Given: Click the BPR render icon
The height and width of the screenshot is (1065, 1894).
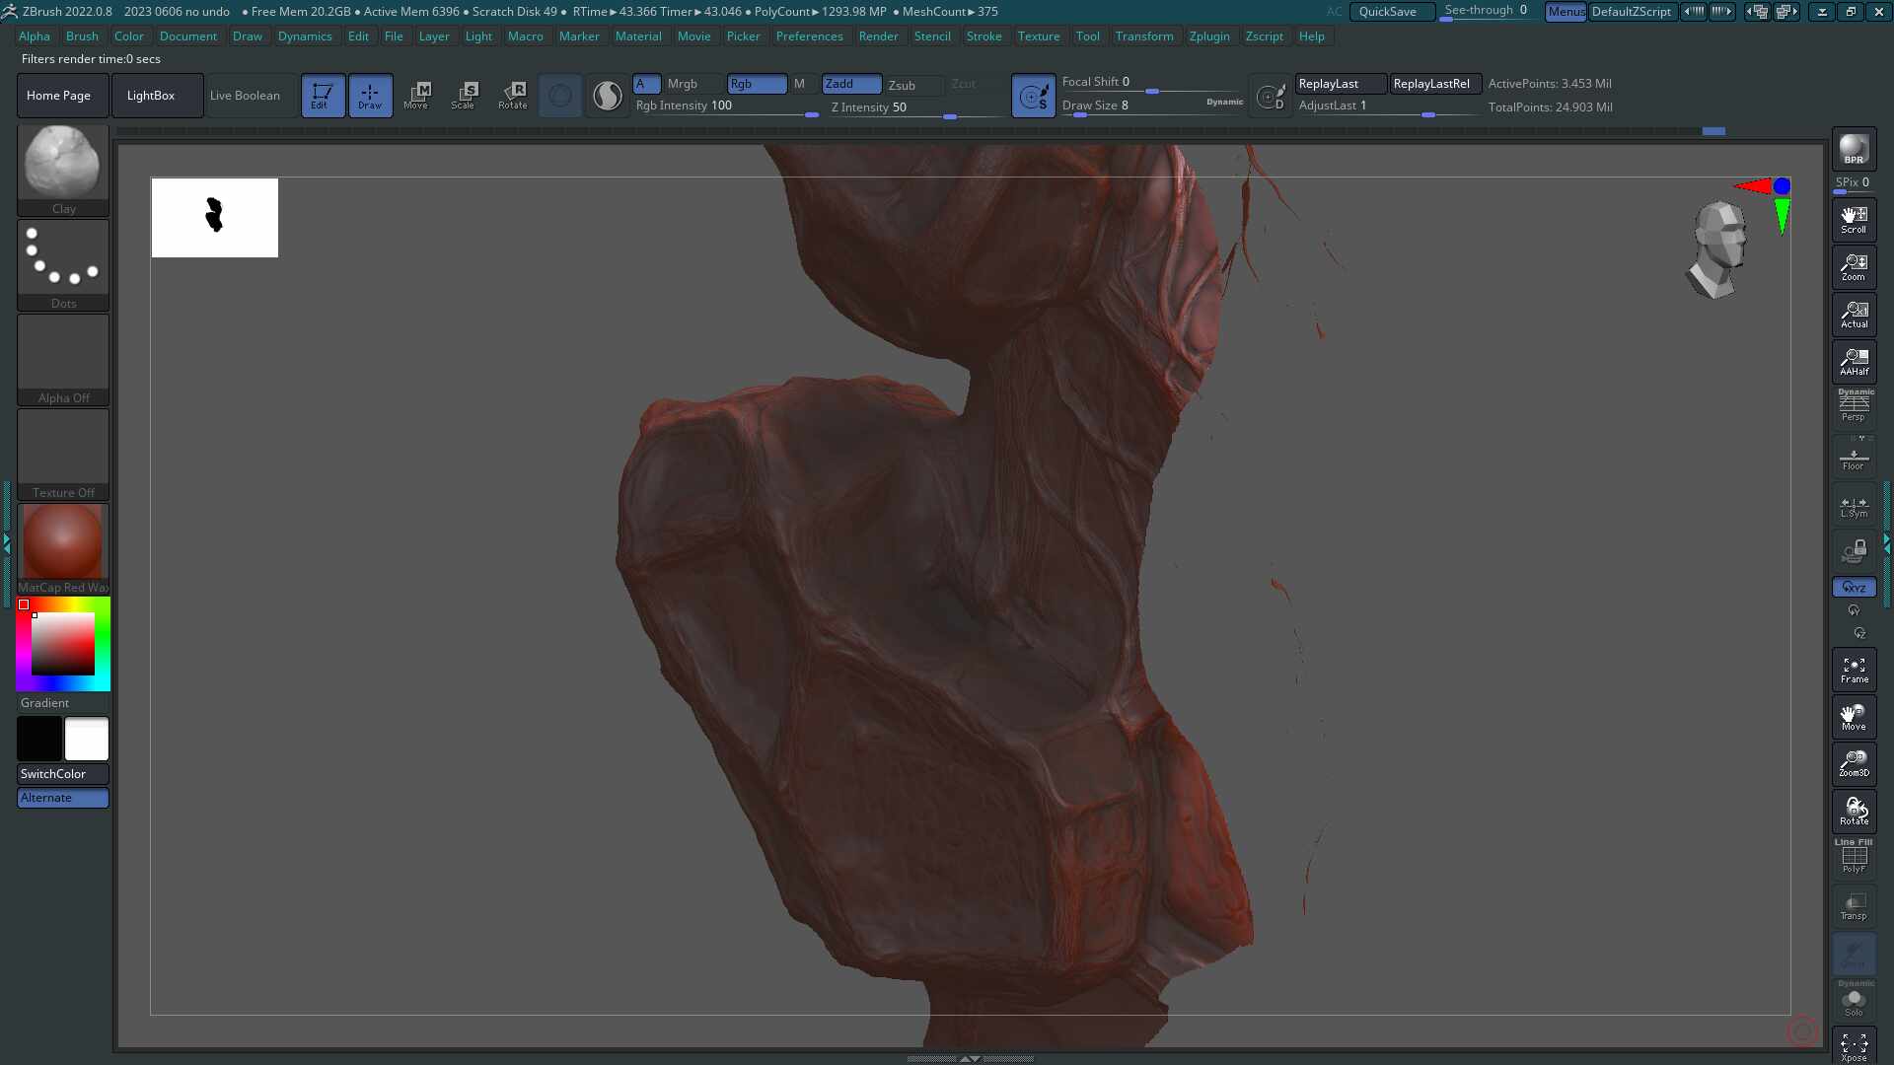Looking at the screenshot, I should [x=1854, y=149].
